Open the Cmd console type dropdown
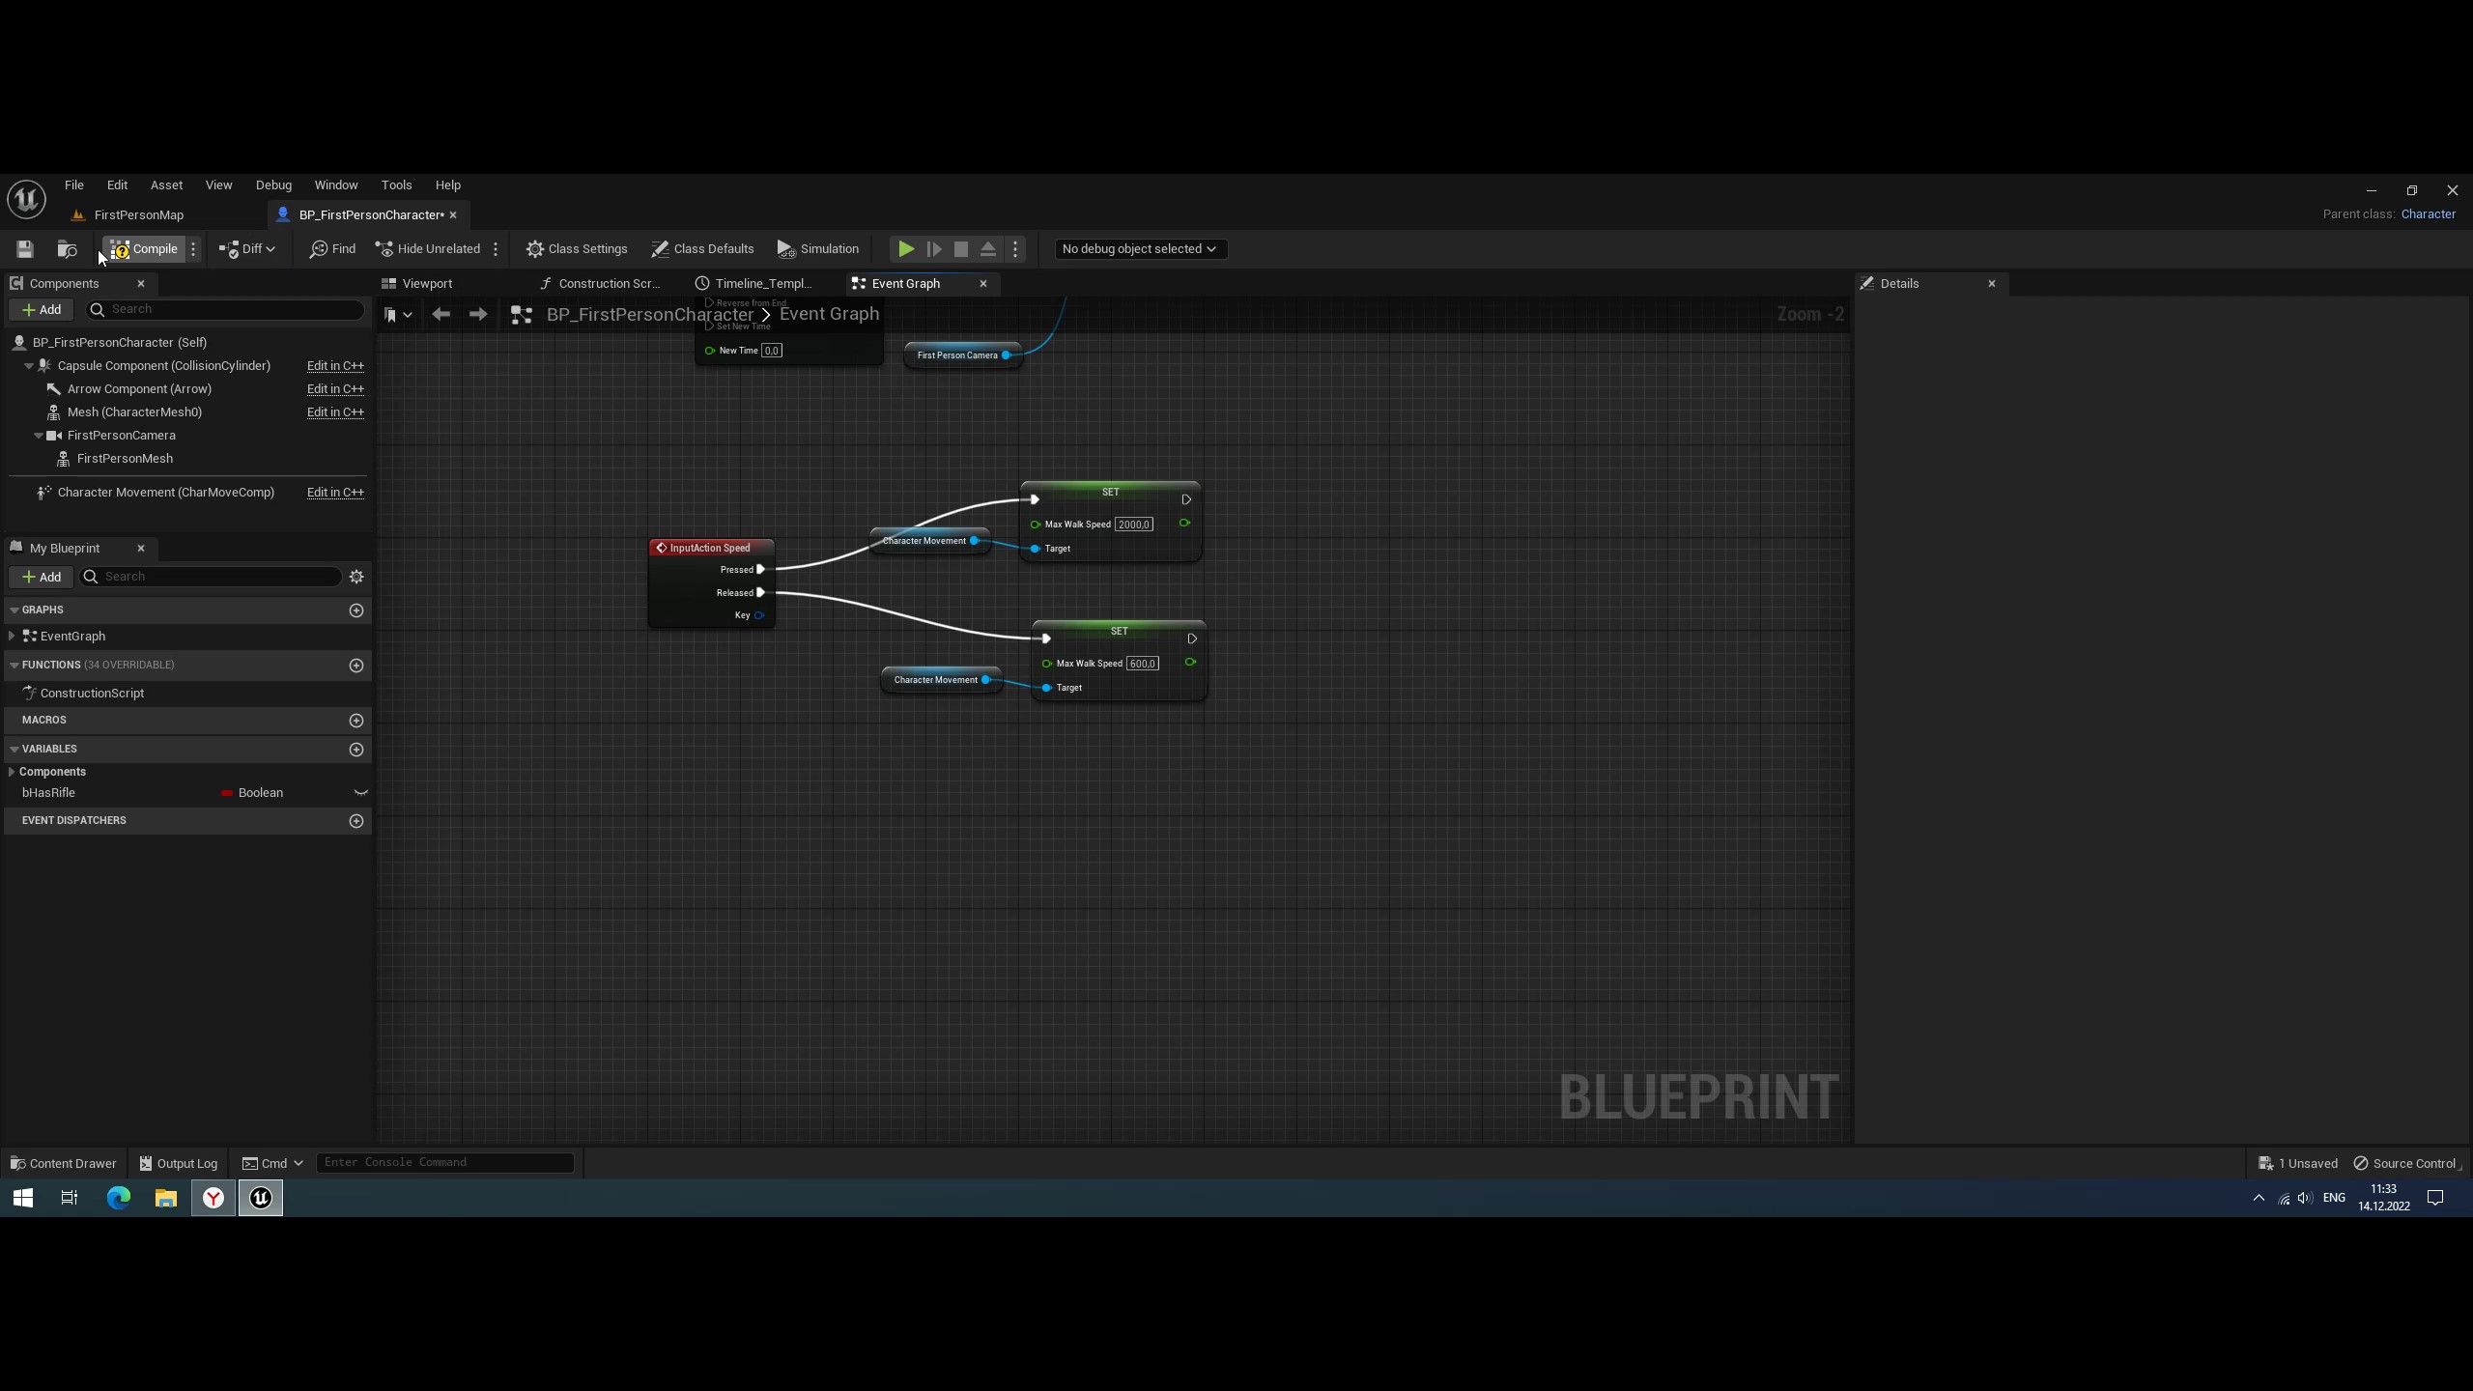 pyautogui.click(x=272, y=1162)
